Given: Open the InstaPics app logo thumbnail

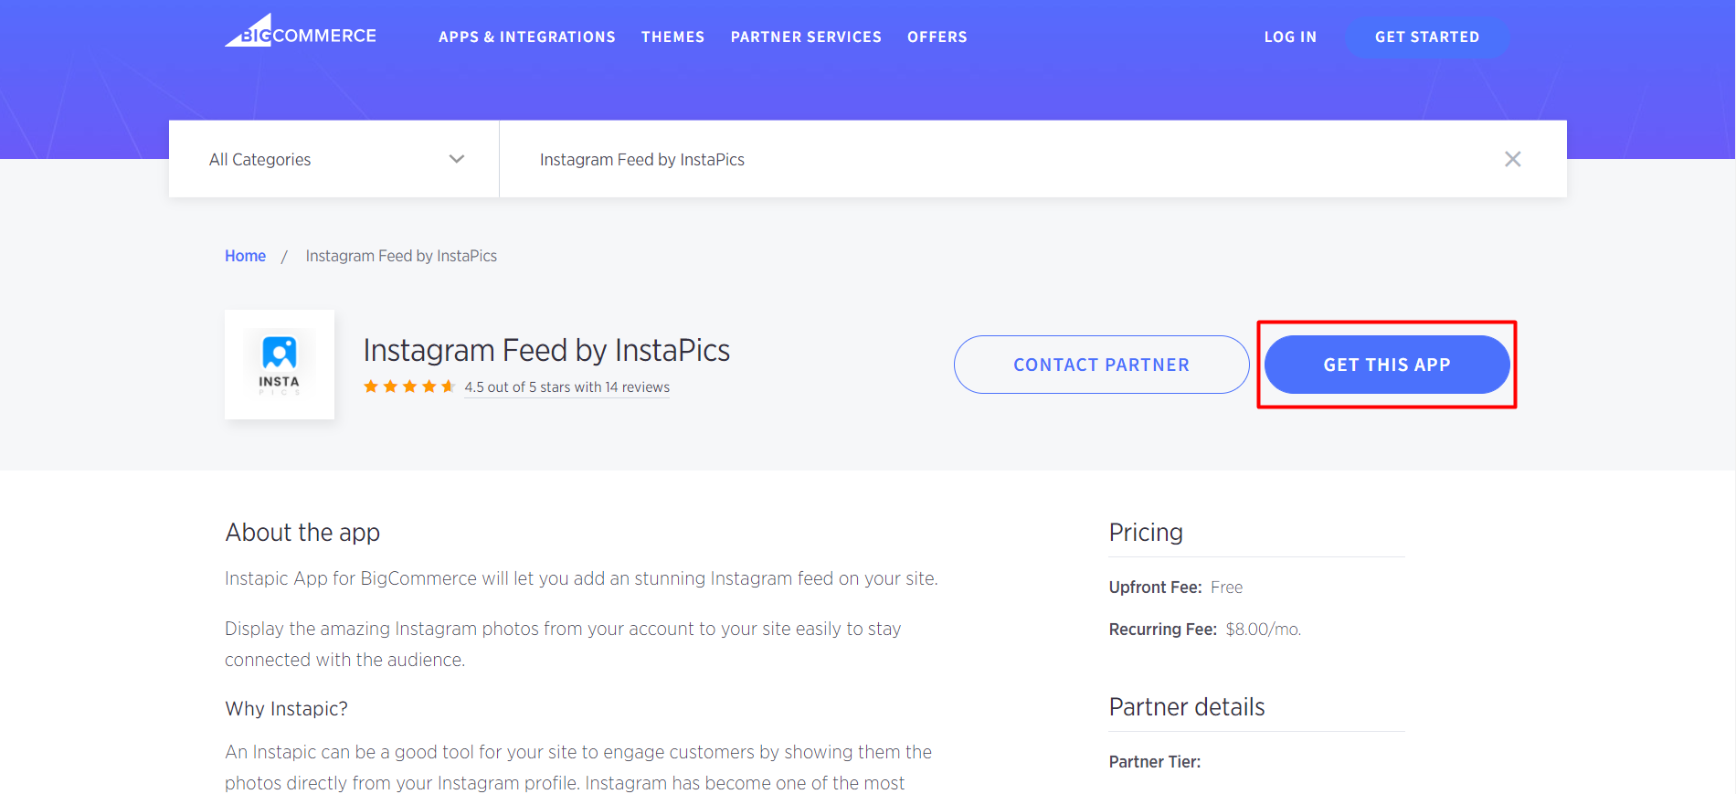Looking at the screenshot, I should (280, 365).
